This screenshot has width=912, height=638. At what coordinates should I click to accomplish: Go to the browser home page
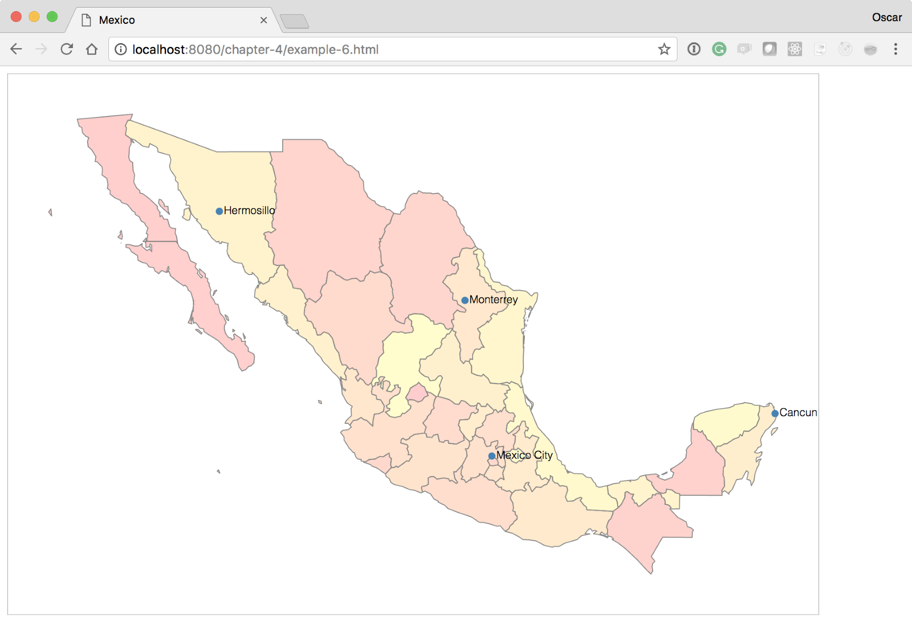tap(92, 49)
